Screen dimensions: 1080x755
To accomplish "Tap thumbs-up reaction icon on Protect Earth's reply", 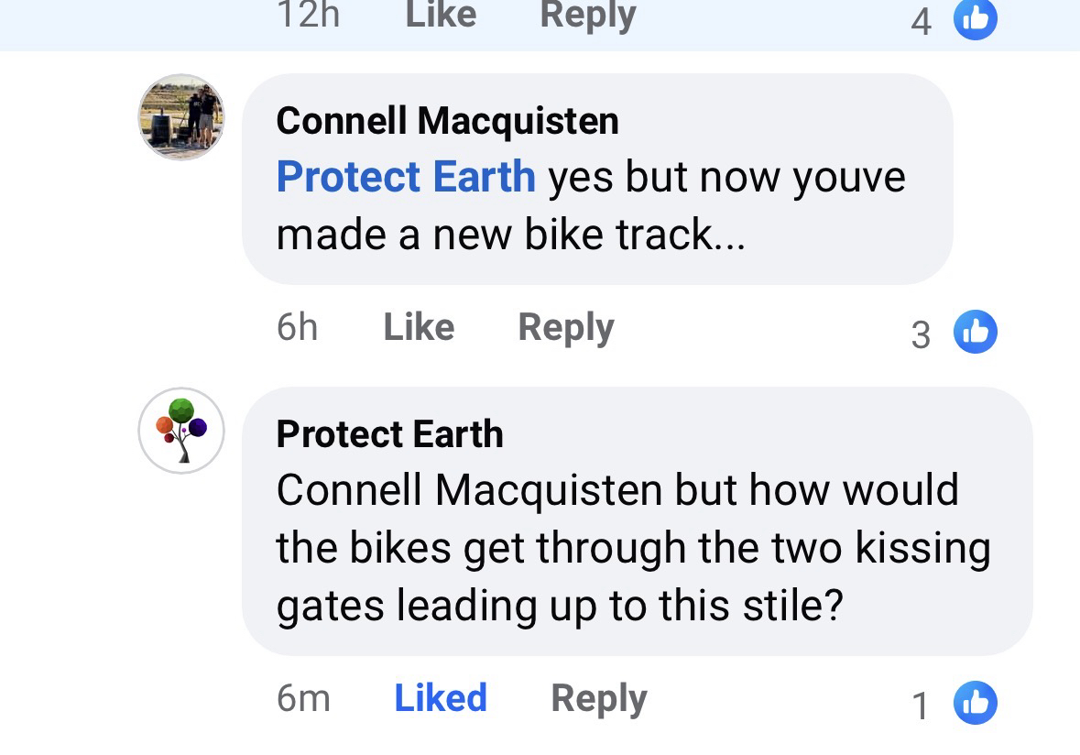I will point(975,703).
